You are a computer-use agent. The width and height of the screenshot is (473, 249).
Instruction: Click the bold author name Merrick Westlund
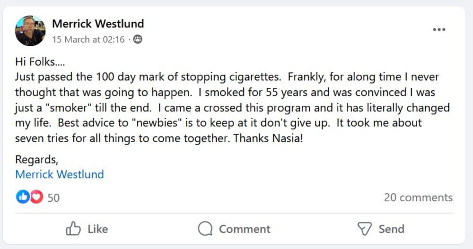pyautogui.click(x=98, y=24)
